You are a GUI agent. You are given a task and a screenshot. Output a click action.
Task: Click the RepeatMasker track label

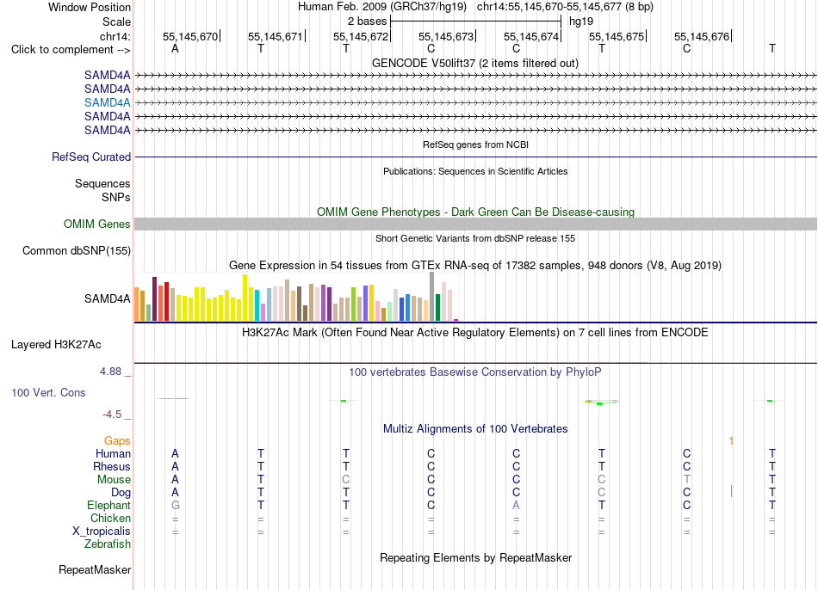(95, 569)
